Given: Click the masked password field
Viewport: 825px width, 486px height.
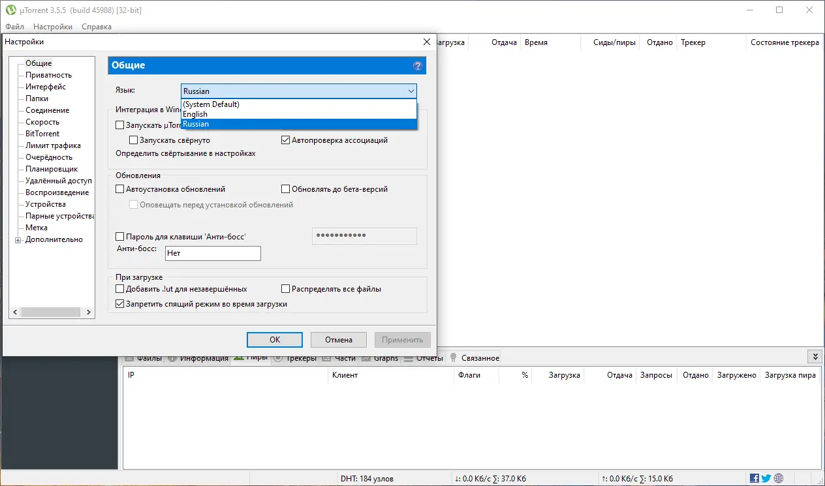Looking at the screenshot, I should pyautogui.click(x=364, y=235).
